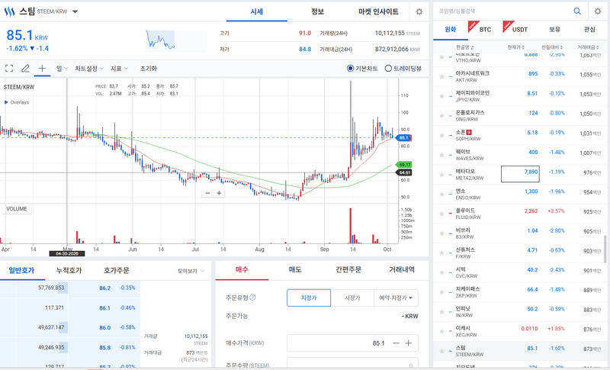Zoom in chart with plus button

click(x=219, y=193)
